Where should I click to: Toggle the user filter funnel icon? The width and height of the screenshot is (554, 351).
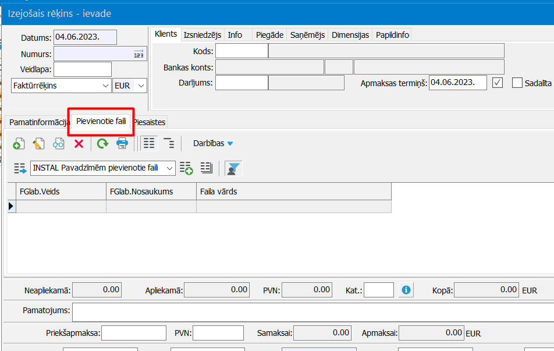(233, 168)
